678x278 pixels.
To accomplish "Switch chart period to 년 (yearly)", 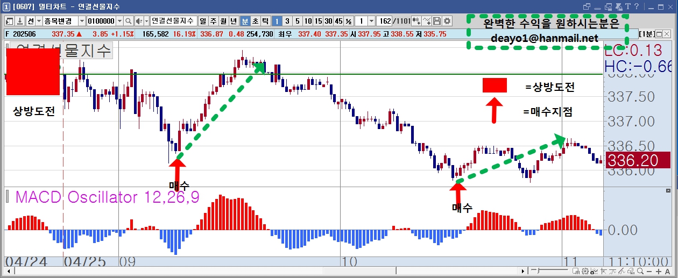I will coord(234,21).
